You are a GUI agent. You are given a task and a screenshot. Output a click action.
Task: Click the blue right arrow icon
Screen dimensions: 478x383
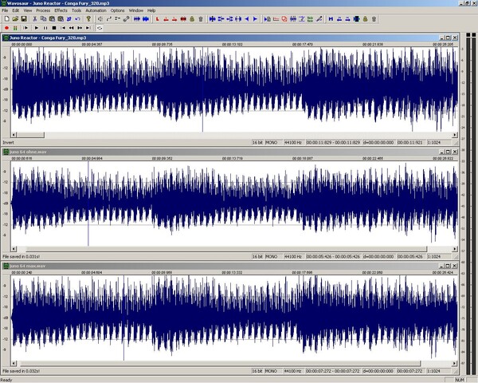pyautogui.click(x=255, y=19)
